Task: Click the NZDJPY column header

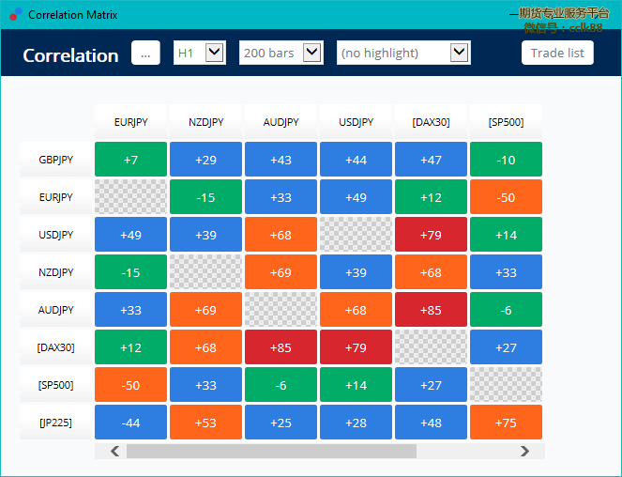Action: point(205,121)
